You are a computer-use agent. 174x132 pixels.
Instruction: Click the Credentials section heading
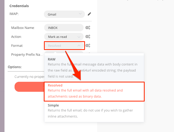(19, 6)
